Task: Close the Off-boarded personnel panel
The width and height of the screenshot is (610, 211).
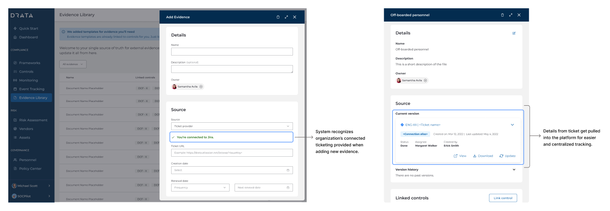Action: click(x=519, y=15)
